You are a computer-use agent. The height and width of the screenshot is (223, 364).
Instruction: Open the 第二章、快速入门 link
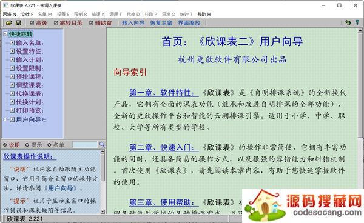point(164,147)
